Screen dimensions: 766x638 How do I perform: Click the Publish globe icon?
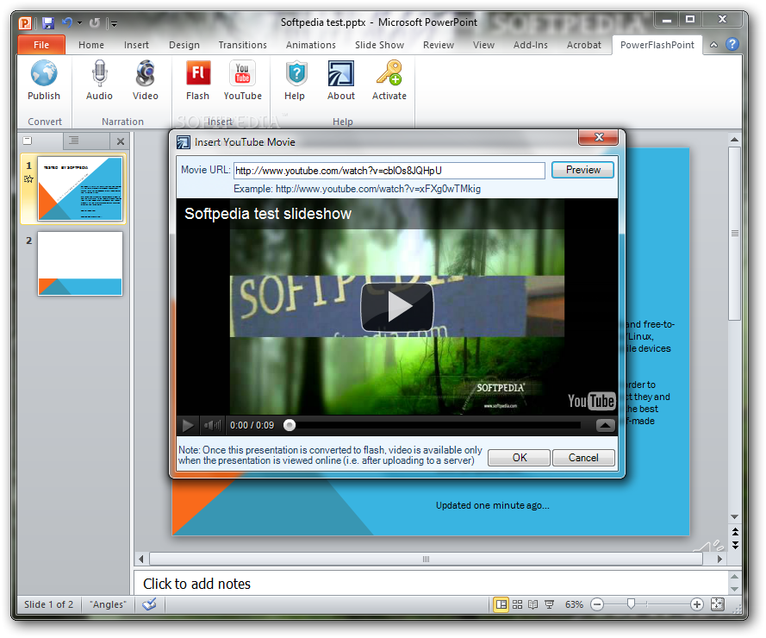tap(44, 74)
